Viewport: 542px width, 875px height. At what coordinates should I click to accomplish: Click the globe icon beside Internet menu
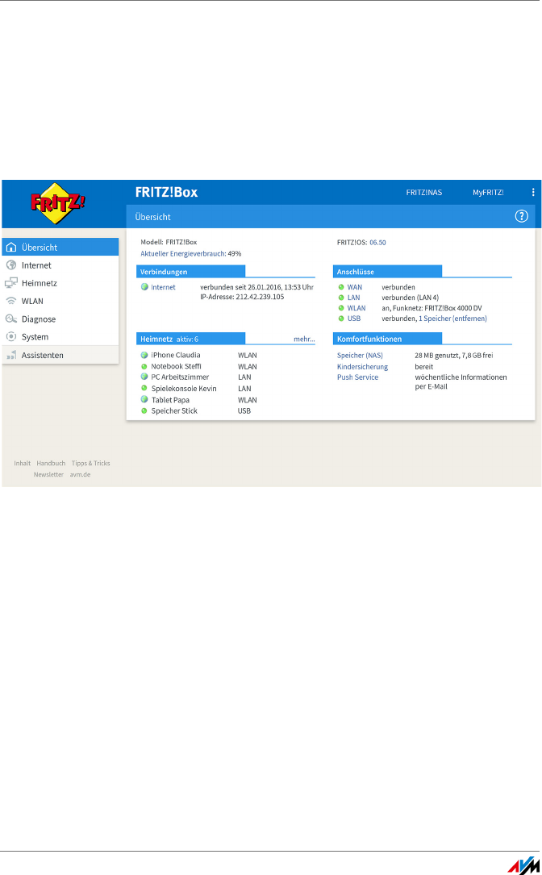coord(11,265)
